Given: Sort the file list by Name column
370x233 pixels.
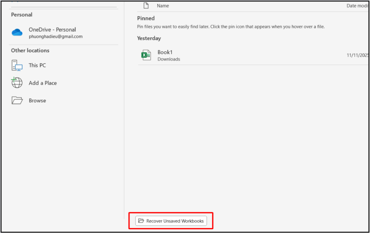Looking at the screenshot, I should pos(163,6).
